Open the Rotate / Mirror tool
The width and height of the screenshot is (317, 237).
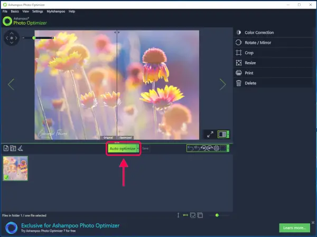[x=258, y=43]
